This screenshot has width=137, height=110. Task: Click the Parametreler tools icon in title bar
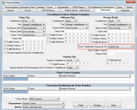point(3,2)
